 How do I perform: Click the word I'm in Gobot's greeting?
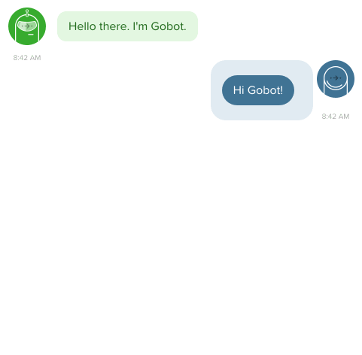pos(140,26)
